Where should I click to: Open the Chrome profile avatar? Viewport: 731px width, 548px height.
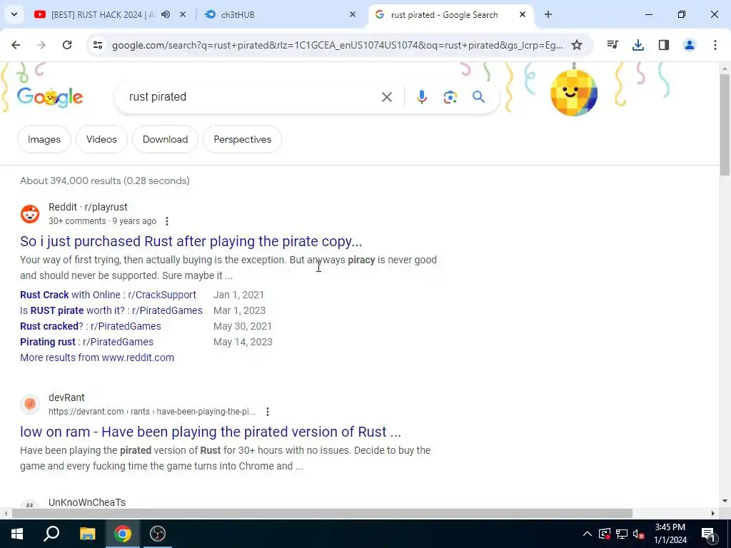(690, 45)
